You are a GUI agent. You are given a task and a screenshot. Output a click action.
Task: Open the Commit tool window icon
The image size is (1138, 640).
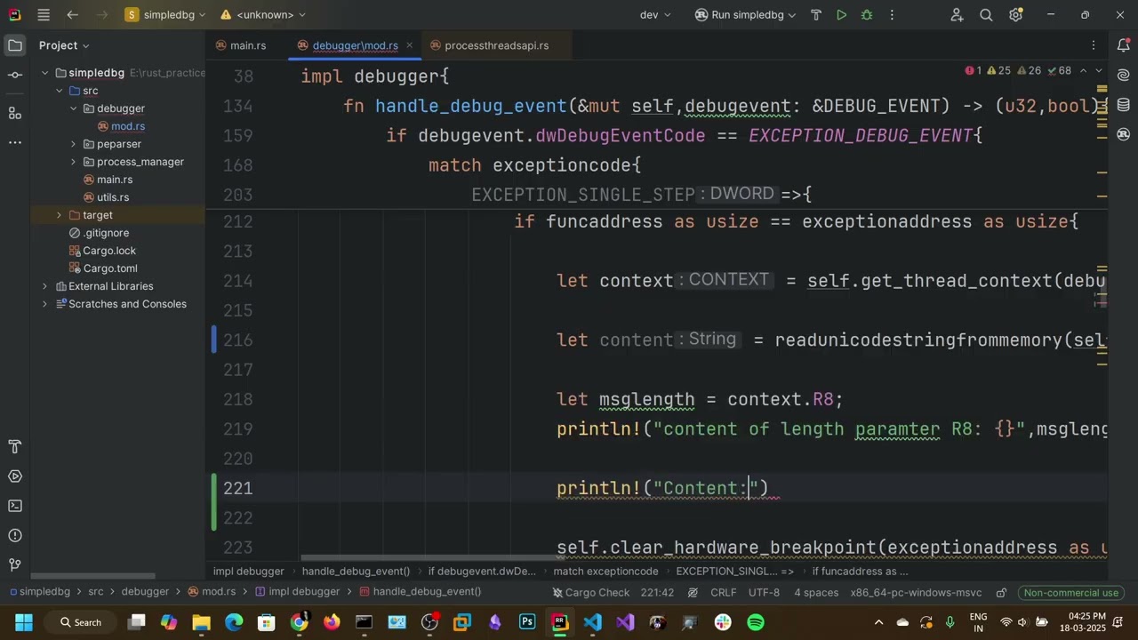click(x=15, y=76)
